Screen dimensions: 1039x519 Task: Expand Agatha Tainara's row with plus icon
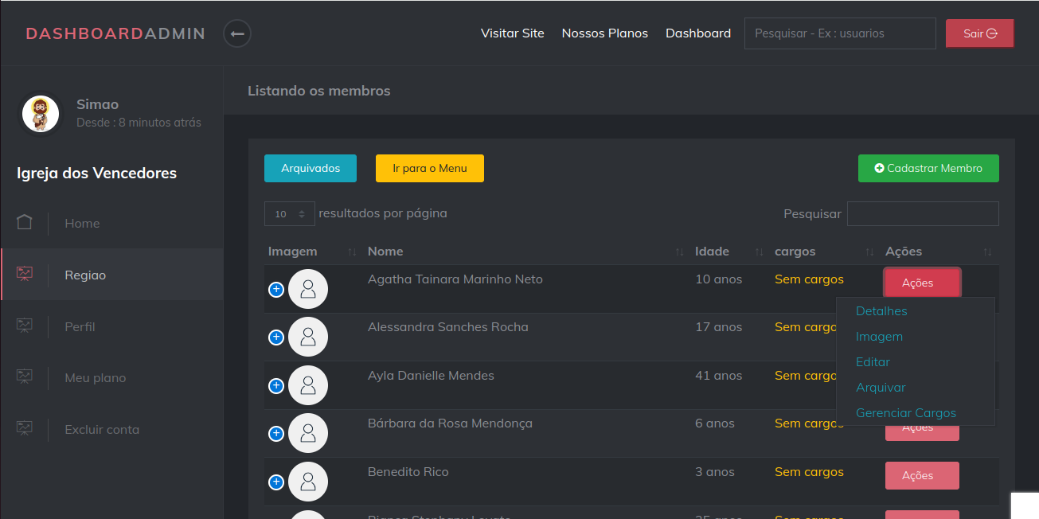pos(276,289)
